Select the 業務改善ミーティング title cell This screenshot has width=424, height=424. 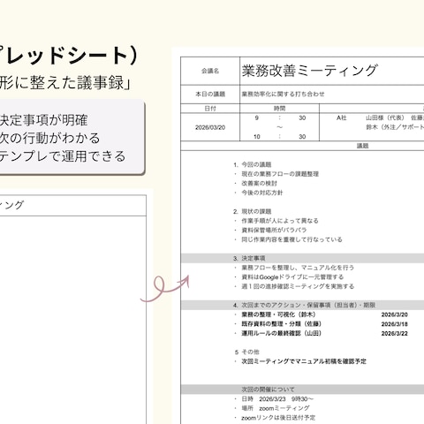[332, 71]
